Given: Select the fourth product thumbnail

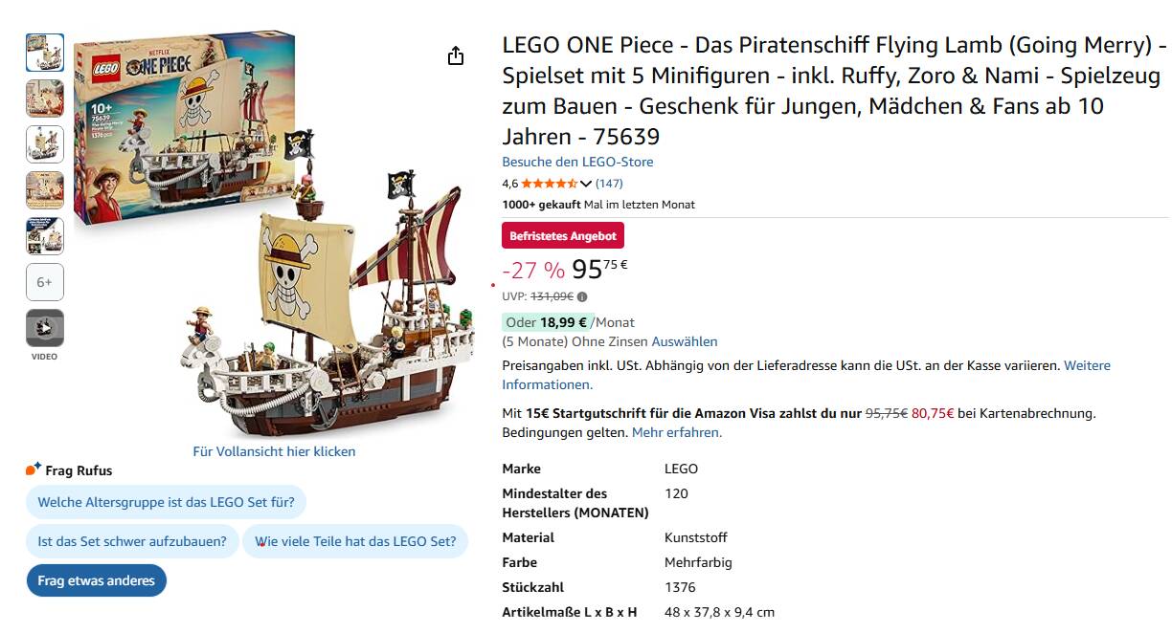Looking at the screenshot, I should coord(45,190).
